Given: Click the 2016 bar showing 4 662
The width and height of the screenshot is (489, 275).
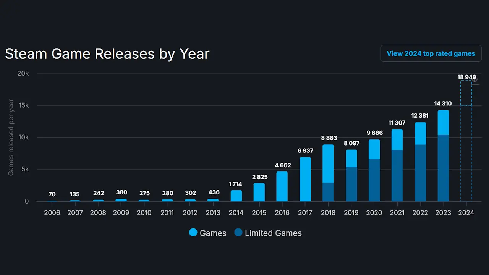Looking at the screenshot, I should click(282, 186).
